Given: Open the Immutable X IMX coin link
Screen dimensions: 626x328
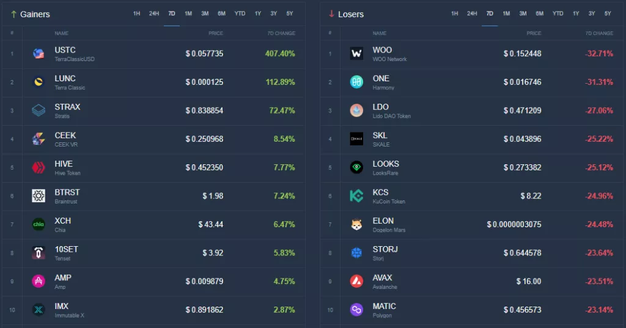Looking at the screenshot, I should (62, 307).
